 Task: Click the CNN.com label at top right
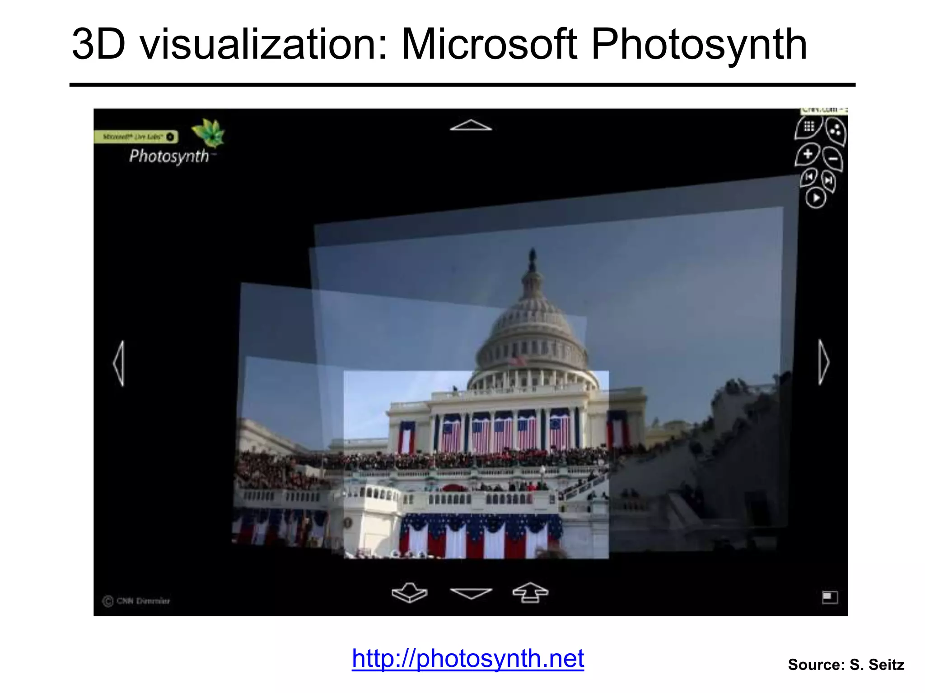coord(824,111)
